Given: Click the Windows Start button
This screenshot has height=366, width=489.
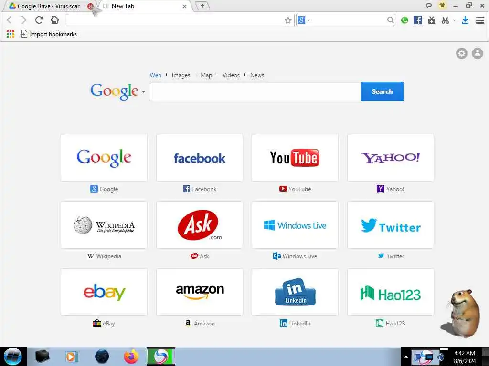Looking at the screenshot, I should point(12,356).
